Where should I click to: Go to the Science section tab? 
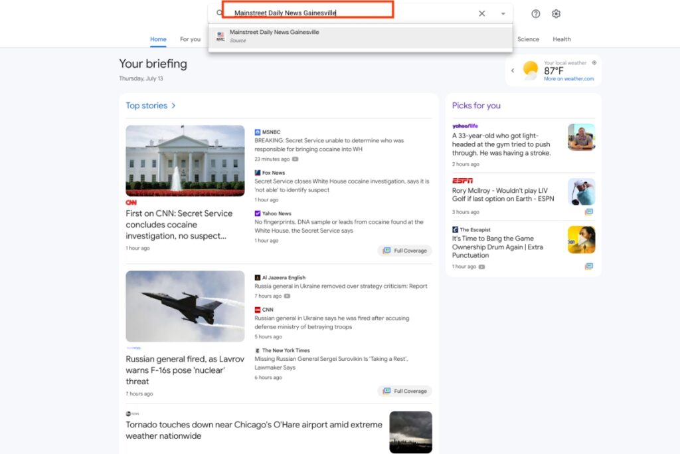click(528, 39)
